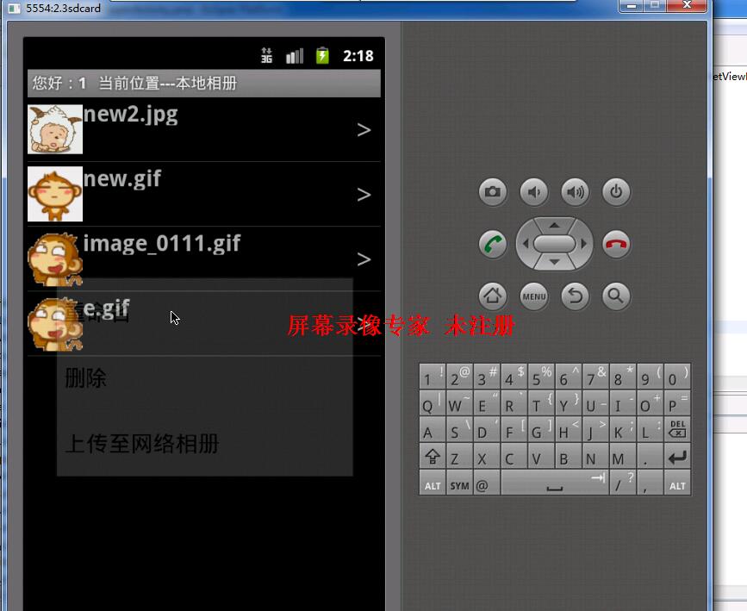Click the 当前位置---本地相册 title text
The width and height of the screenshot is (747, 611).
point(168,84)
